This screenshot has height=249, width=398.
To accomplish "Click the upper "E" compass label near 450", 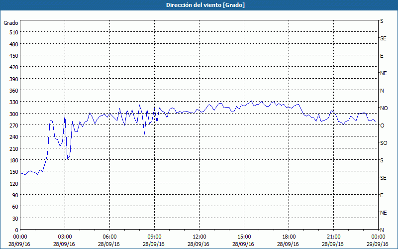I will coord(382,56).
